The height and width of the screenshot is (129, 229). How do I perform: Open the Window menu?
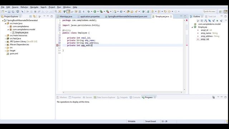67,7
